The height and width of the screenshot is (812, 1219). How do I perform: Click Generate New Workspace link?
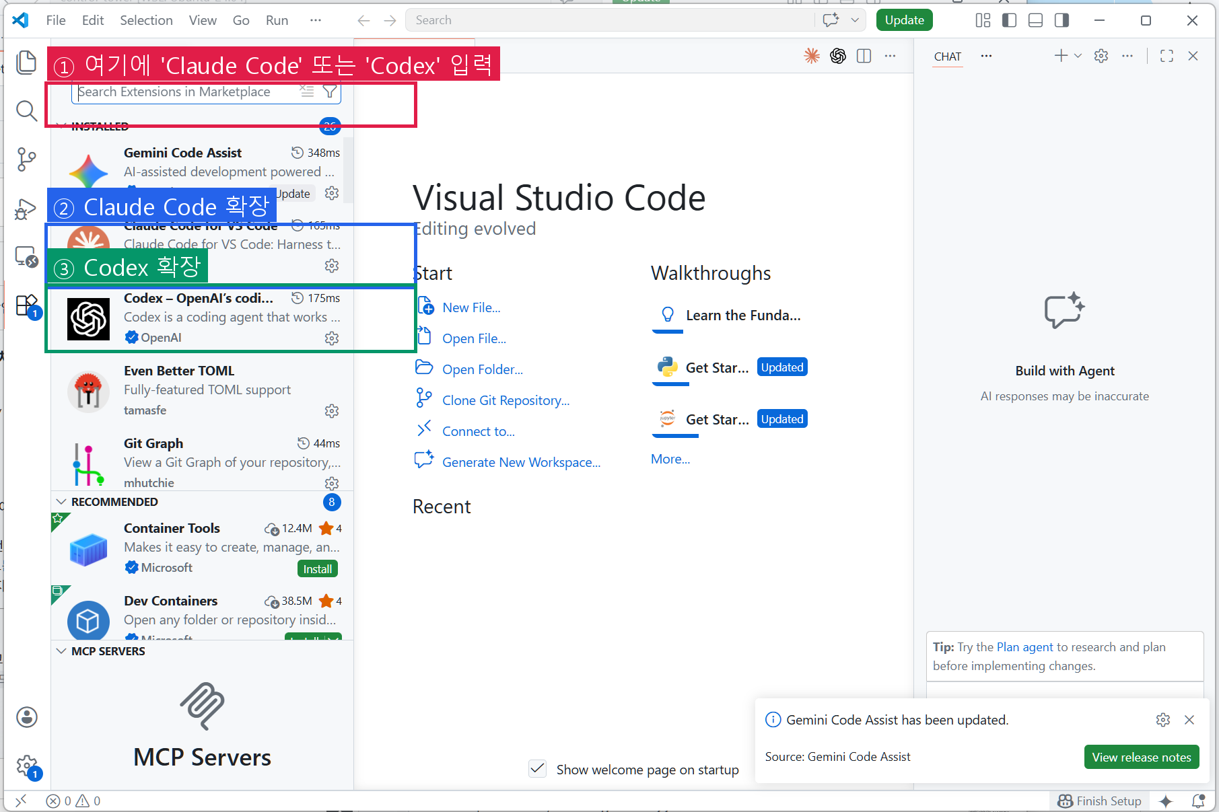(x=521, y=462)
